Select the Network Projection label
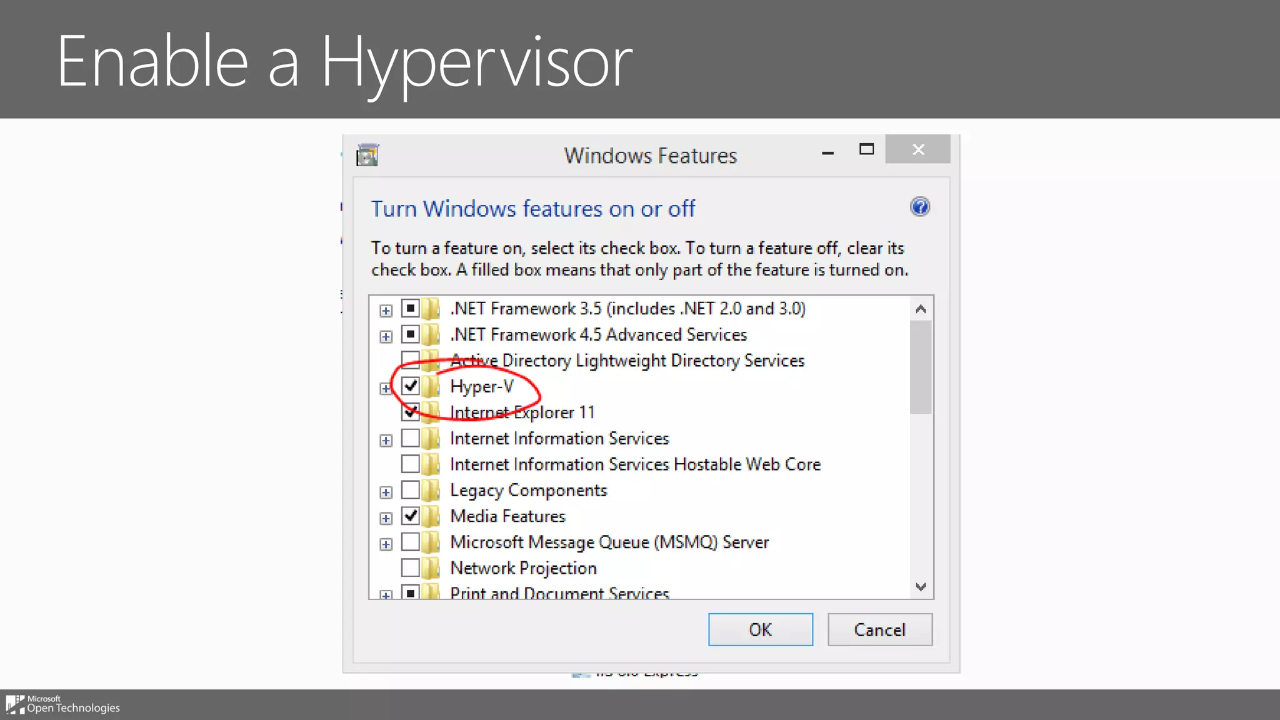Viewport: 1280px width, 720px height. [524, 569]
